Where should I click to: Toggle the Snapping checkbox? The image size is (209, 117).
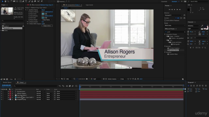click(58, 1)
